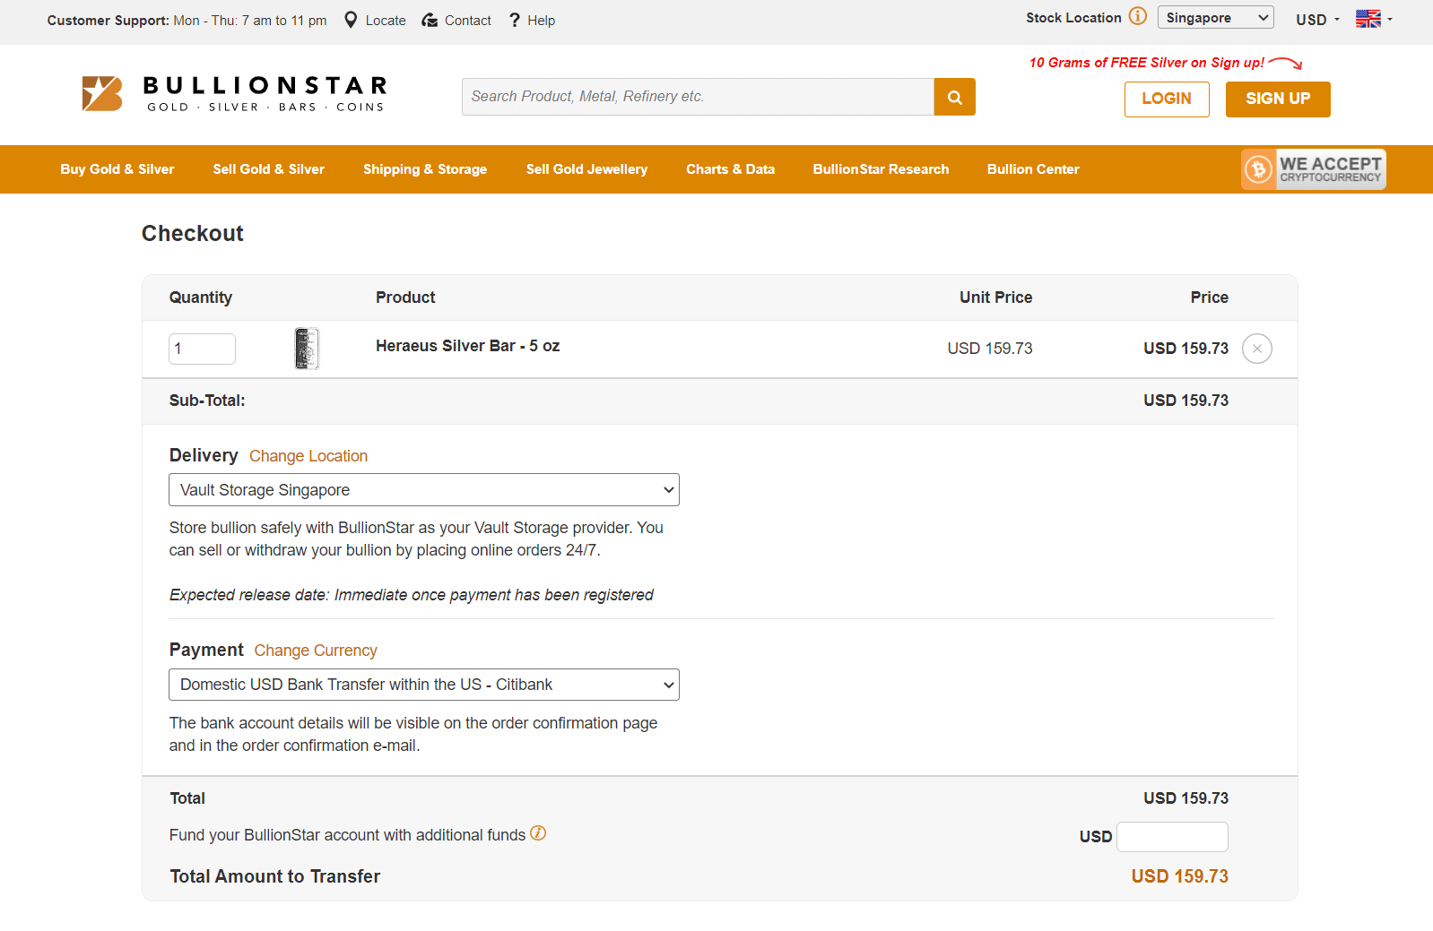Click the search magnifier button
The height and width of the screenshot is (931, 1433).
954,97
